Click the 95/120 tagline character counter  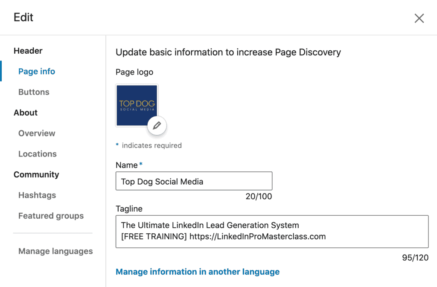tap(415, 258)
